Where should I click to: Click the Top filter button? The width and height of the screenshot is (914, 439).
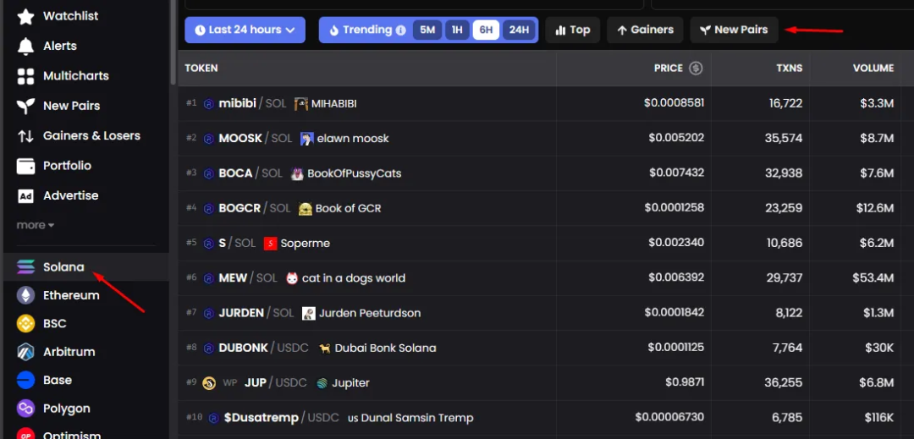[572, 30]
